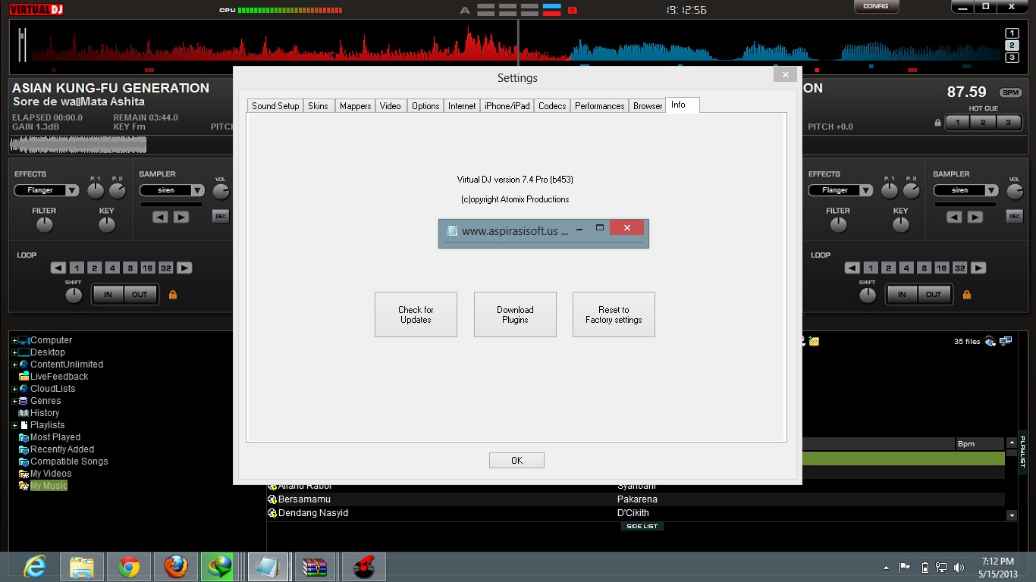The height and width of the screenshot is (582, 1036).
Task: Click the Recently Added filter folder icon
Action: coord(24,449)
